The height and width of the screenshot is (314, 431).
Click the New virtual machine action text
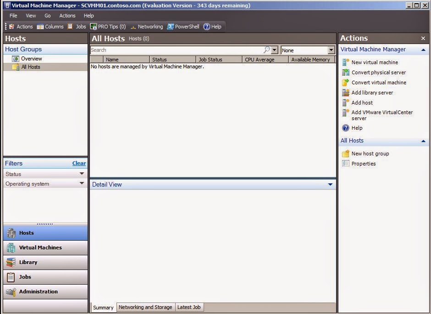pos(375,62)
